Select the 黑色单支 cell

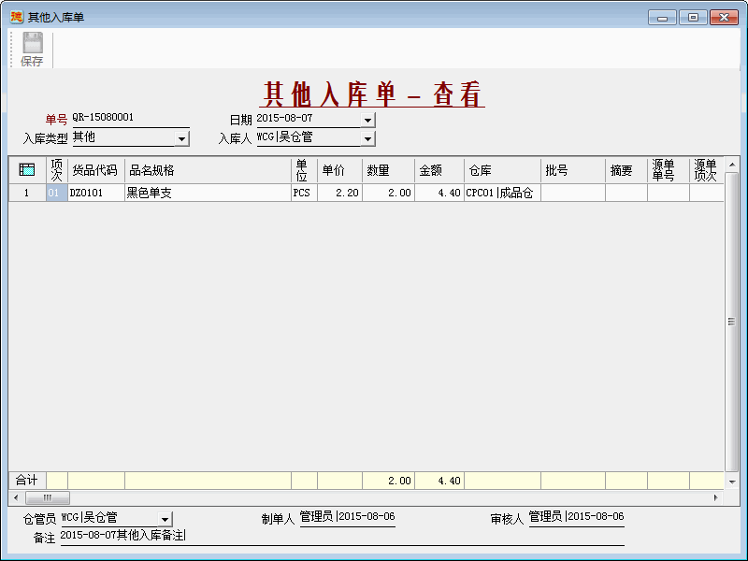(208, 193)
